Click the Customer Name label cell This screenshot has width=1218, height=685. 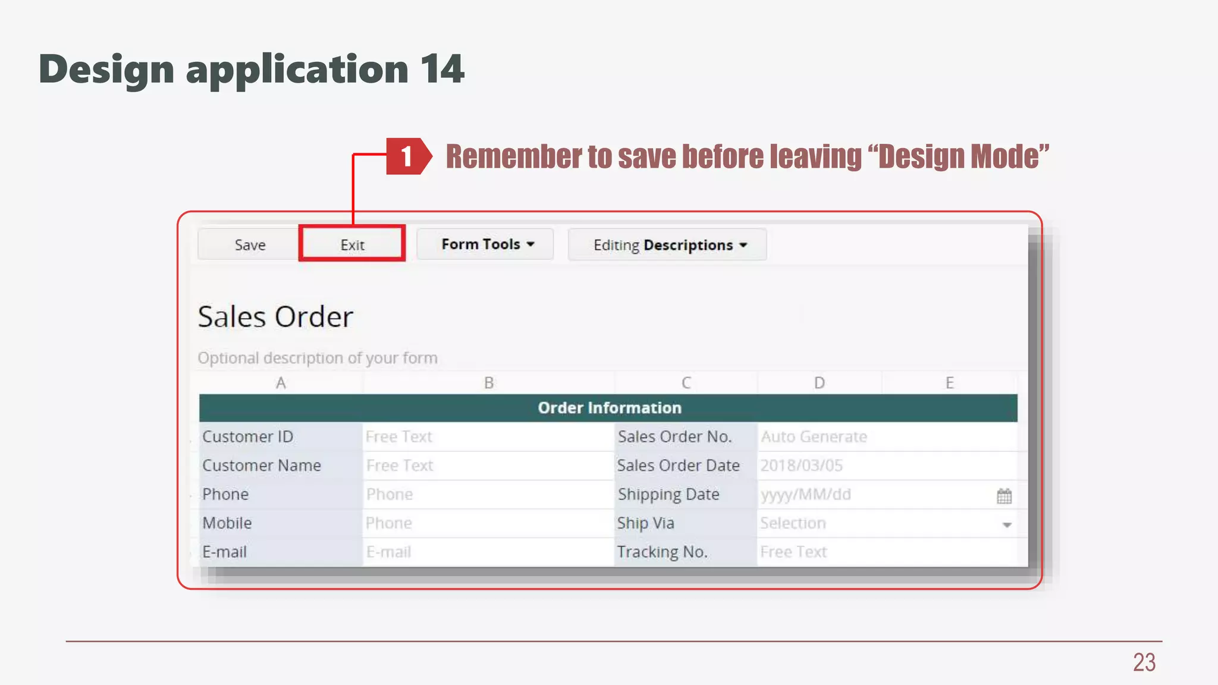[281, 466]
